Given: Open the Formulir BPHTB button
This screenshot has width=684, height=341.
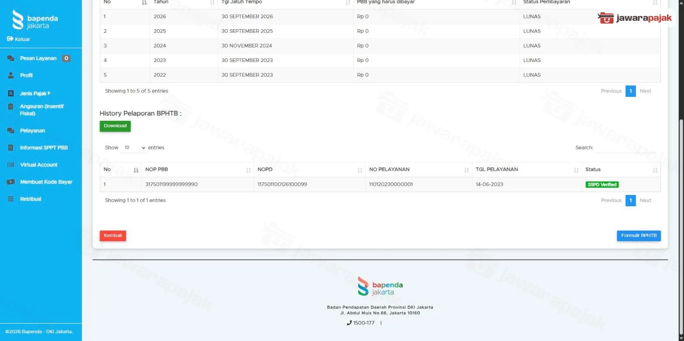Looking at the screenshot, I should [639, 236].
